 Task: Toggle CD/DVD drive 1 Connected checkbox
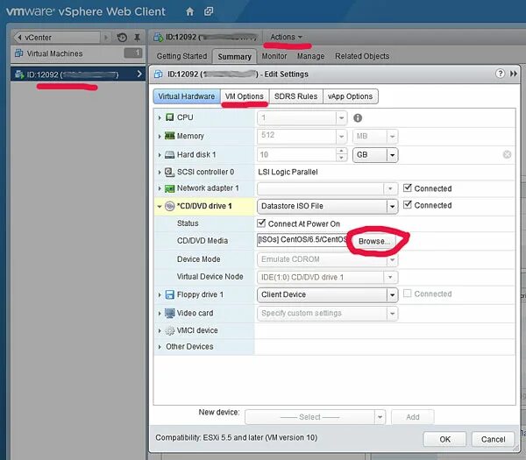[x=408, y=204]
